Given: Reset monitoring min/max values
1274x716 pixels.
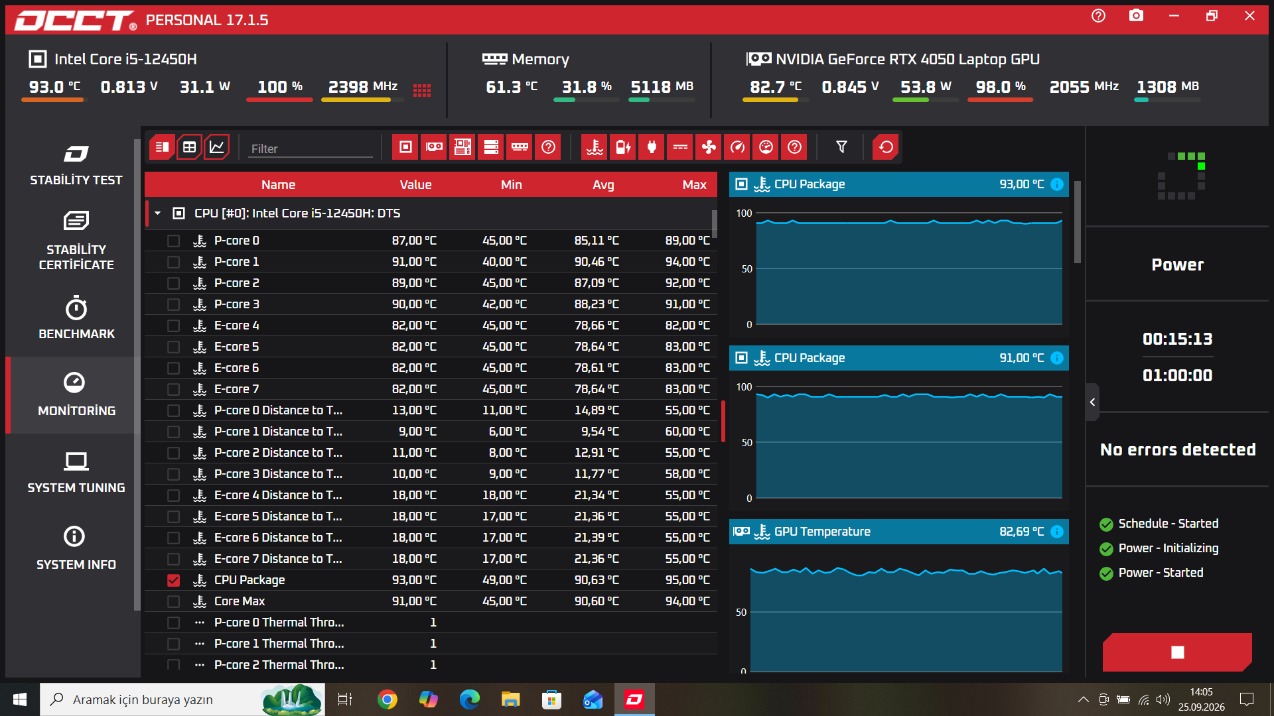Looking at the screenshot, I should [x=886, y=147].
